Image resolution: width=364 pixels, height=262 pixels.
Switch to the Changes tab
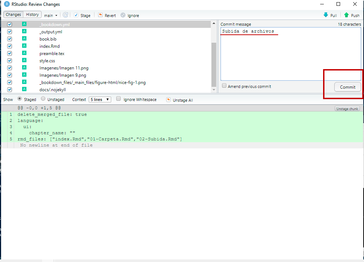(13, 14)
